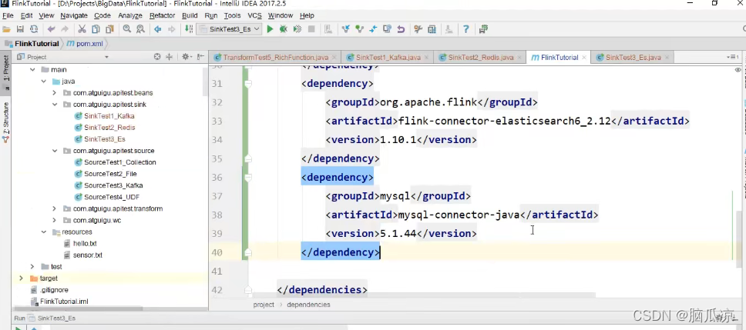The height and width of the screenshot is (330, 746).
Task: Expand the target folder
Action: pyautogui.click(x=21, y=278)
